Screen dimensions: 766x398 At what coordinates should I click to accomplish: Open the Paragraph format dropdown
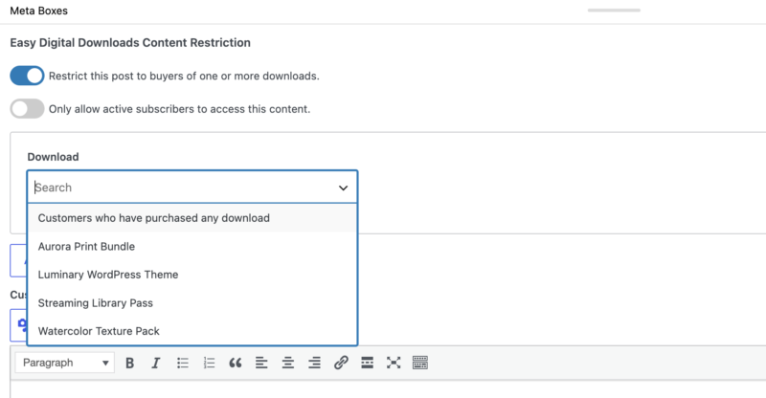pyautogui.click(x=65, y=363)
